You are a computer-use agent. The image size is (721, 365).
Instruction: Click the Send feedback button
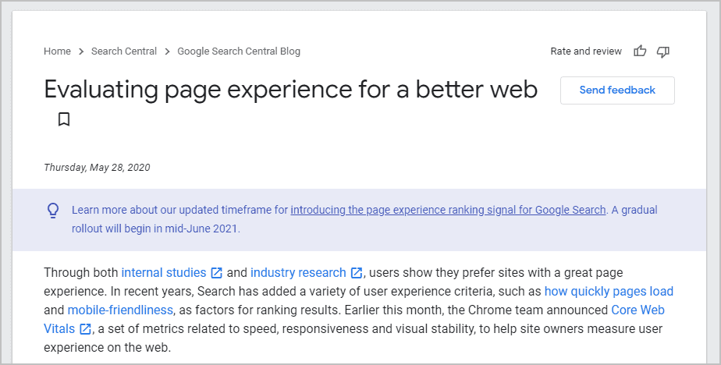[x=617, y=90]
